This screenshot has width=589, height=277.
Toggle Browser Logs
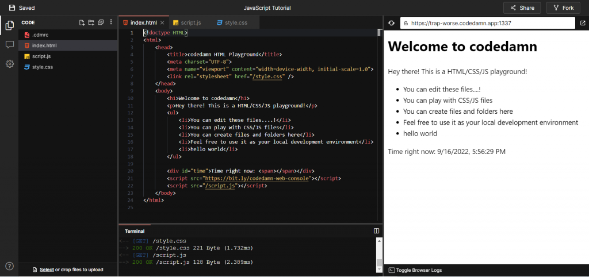tap(415, 270)
